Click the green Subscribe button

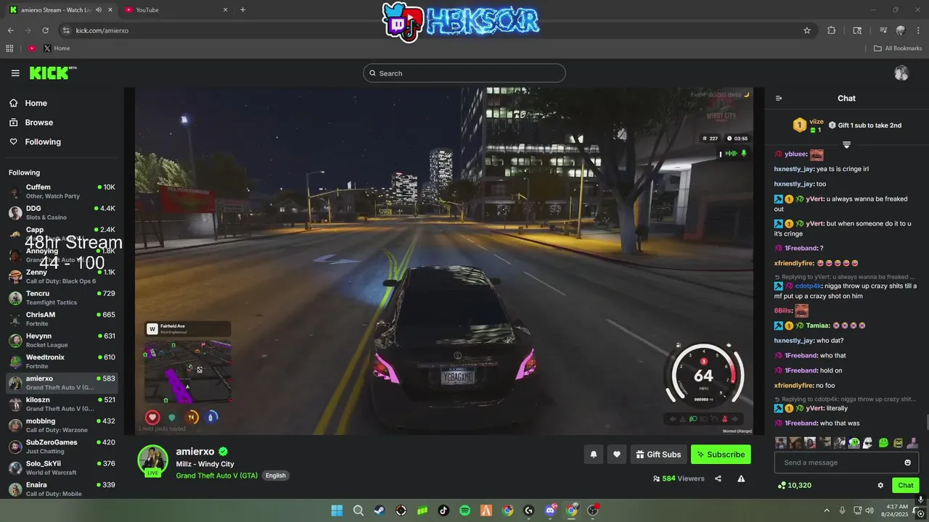coord(721,455)
